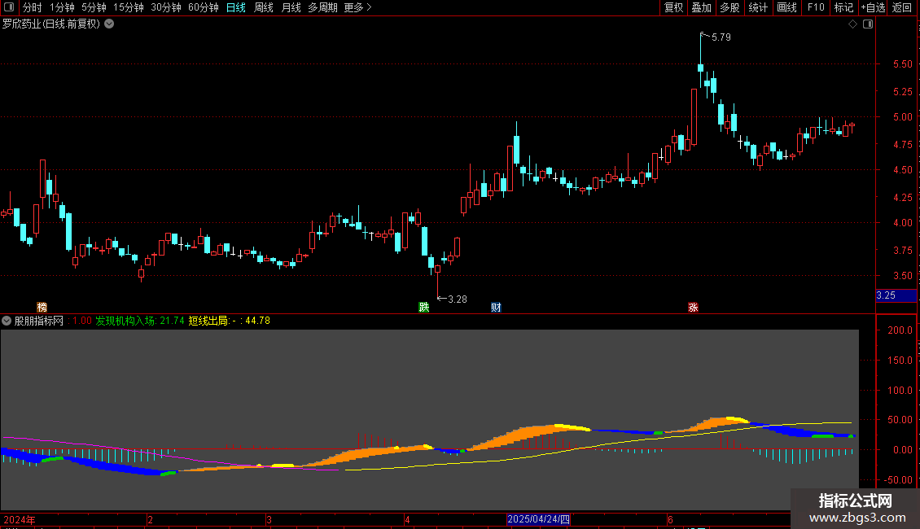Click the 股朋指标网 indicator name
Viewport: 920px width, 529px height.
(39, 321)
